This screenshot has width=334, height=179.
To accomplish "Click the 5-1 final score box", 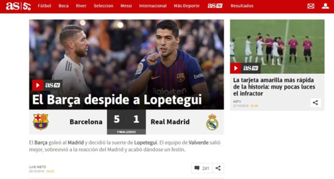I will (126, 122).
